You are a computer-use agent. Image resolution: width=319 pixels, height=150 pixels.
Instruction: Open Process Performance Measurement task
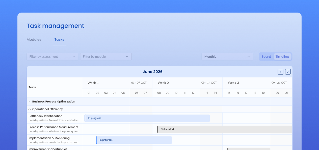tap(54, 127)
